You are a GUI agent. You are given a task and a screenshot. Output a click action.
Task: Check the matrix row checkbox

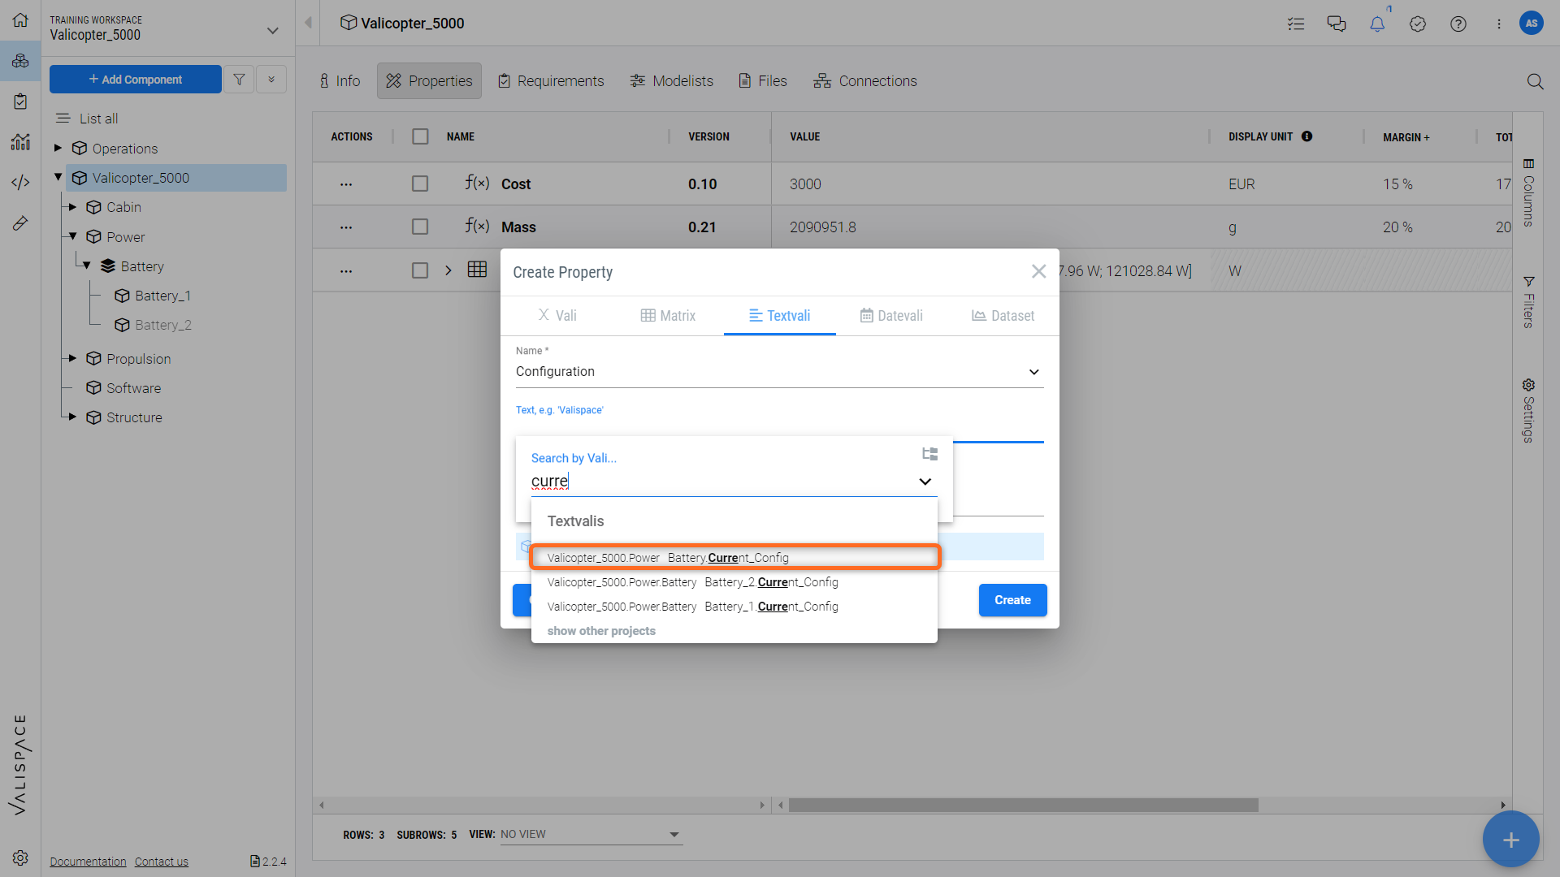(x=420, y=270)
